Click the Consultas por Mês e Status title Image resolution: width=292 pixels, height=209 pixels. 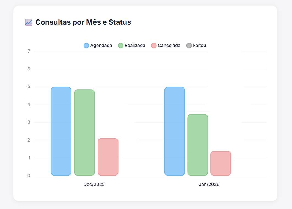tap(83, 22)
